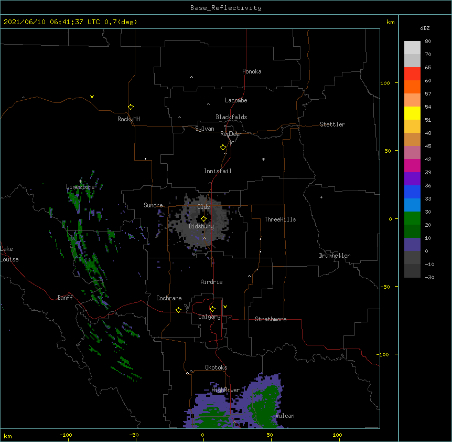Click the yellow diamond marker above Calgary
This screenshot has height=442, width=452.
212,309
